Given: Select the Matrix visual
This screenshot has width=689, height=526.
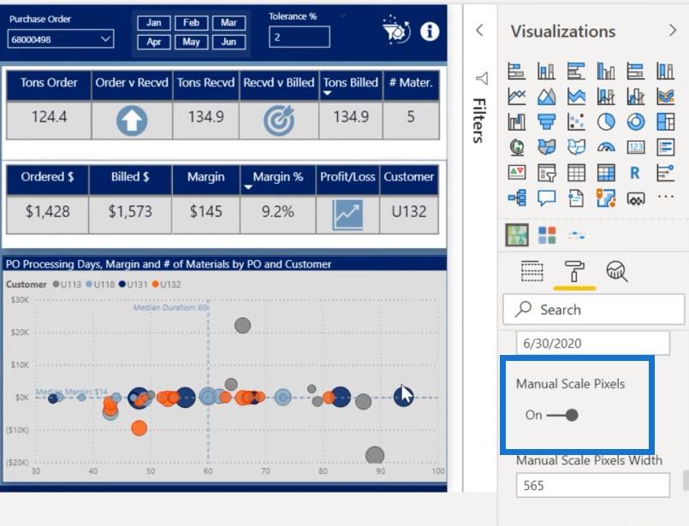Looking at the screenshot, I should (x=606, y=173).
